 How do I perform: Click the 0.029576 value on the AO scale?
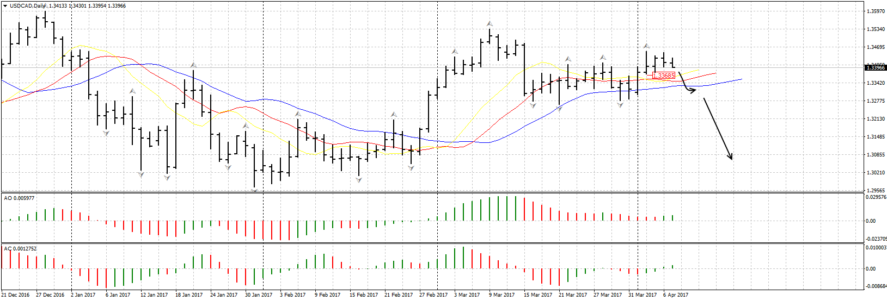click(876, 197)
